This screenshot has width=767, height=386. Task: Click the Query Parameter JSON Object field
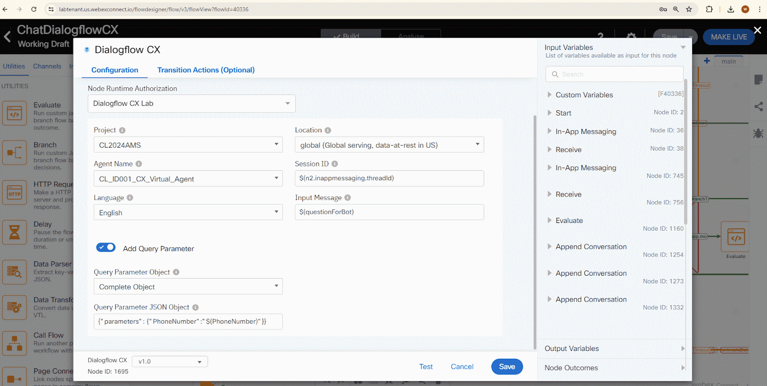(188, 322)
